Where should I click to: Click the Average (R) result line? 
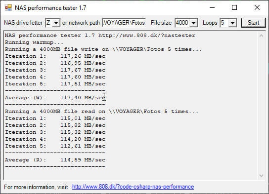pos(55,160)
